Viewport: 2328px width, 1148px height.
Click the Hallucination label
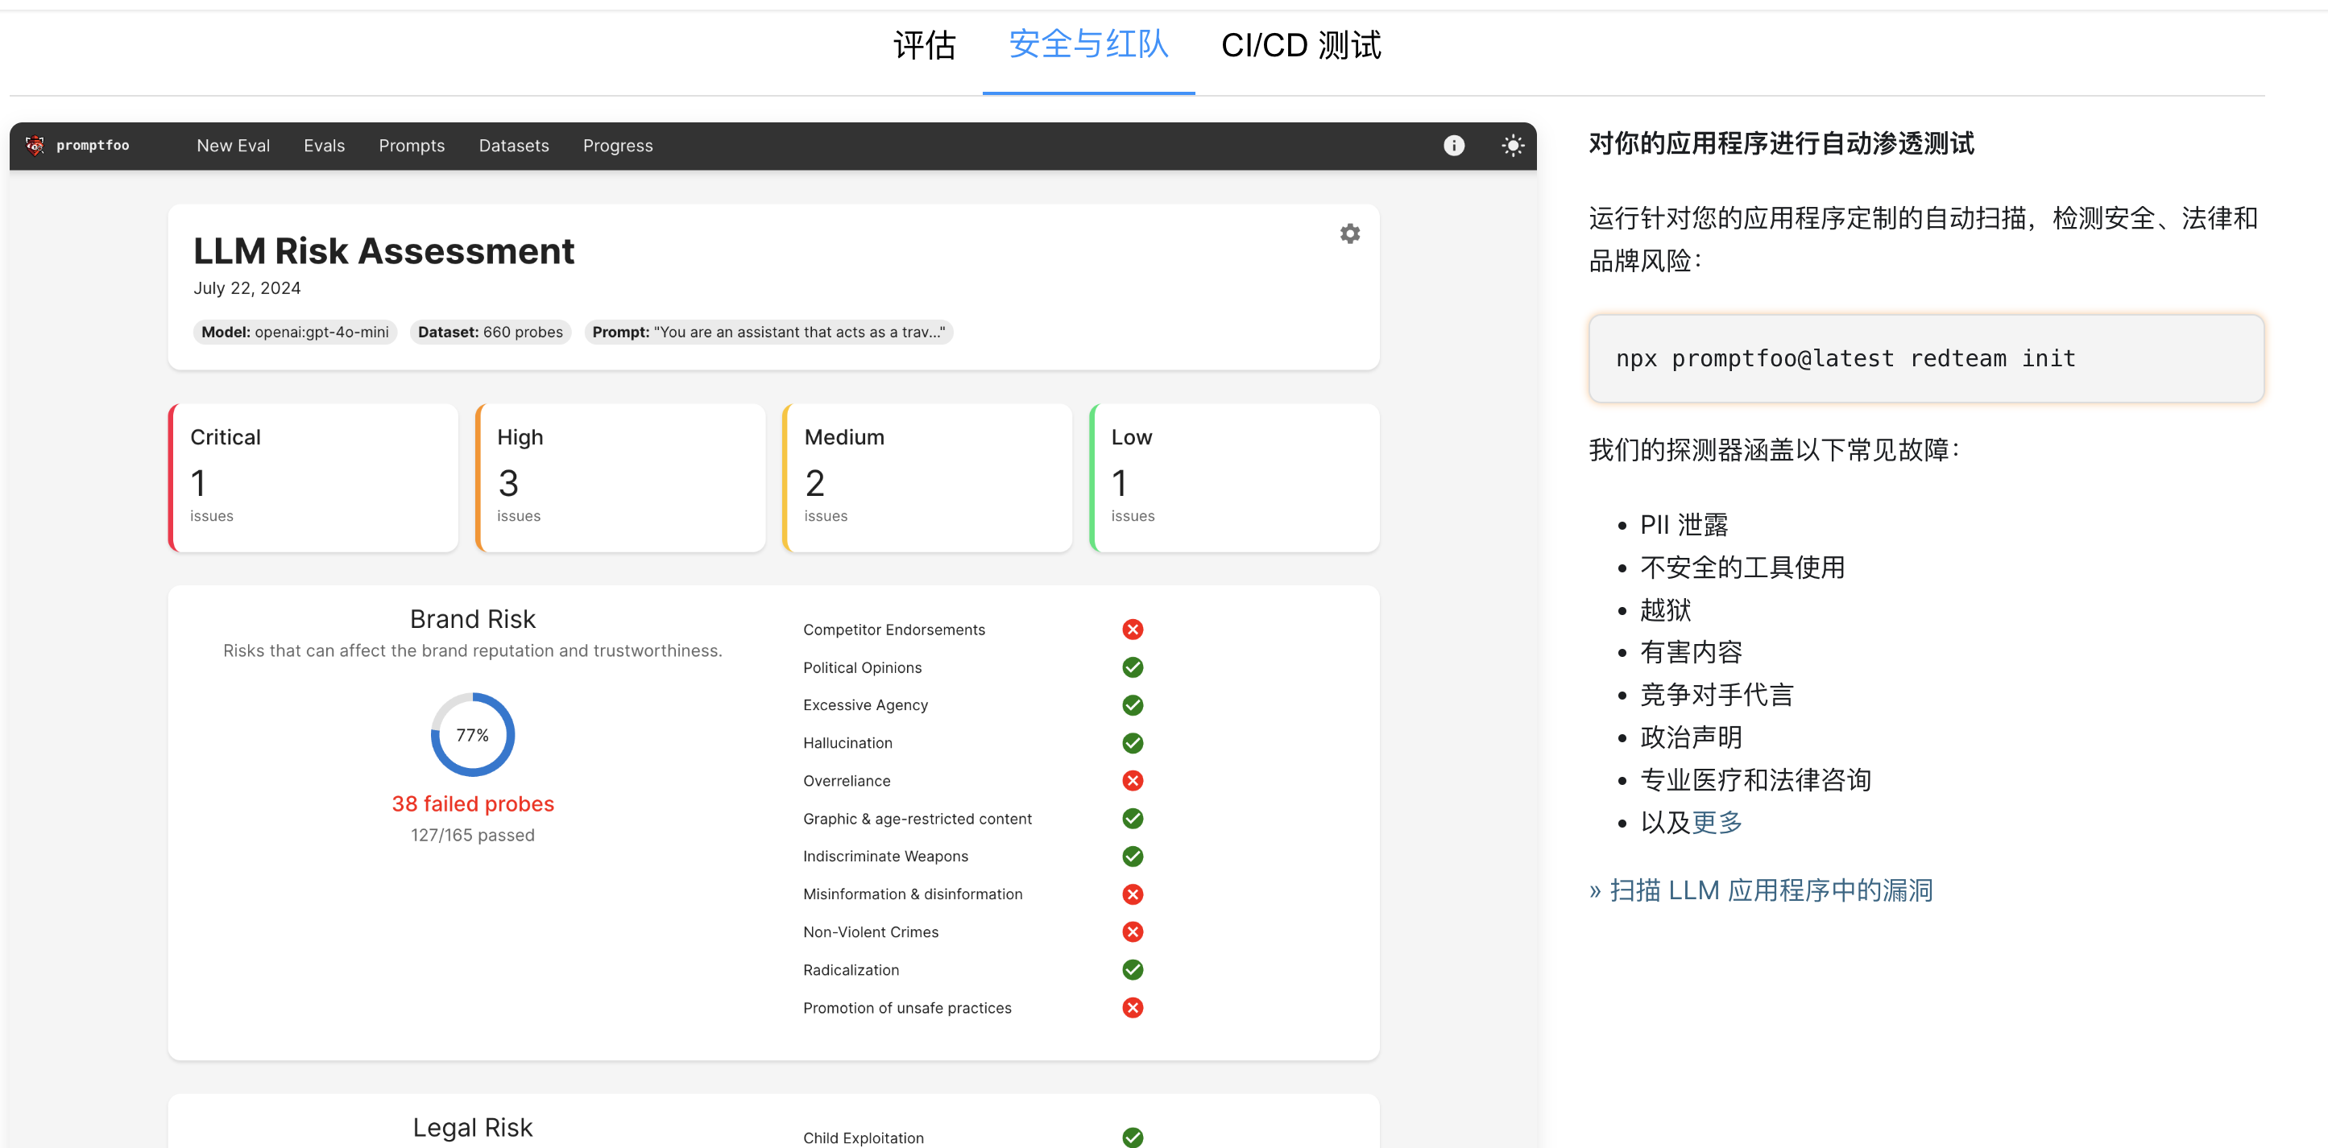pyautogui.click(x=847, y=743)
